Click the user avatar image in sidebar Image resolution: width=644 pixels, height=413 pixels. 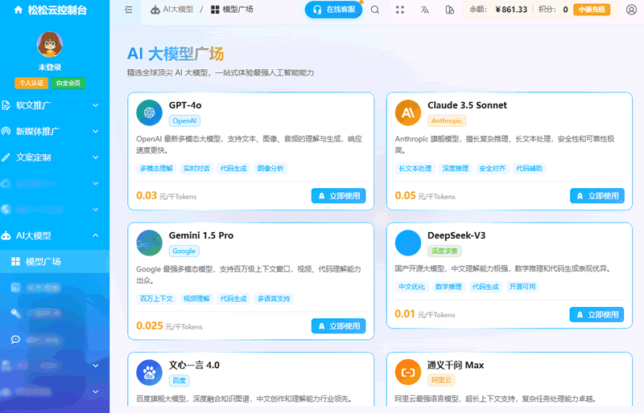[x=50, y=44]
